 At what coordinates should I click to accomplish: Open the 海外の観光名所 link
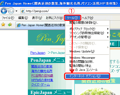[x=42, y=71]
